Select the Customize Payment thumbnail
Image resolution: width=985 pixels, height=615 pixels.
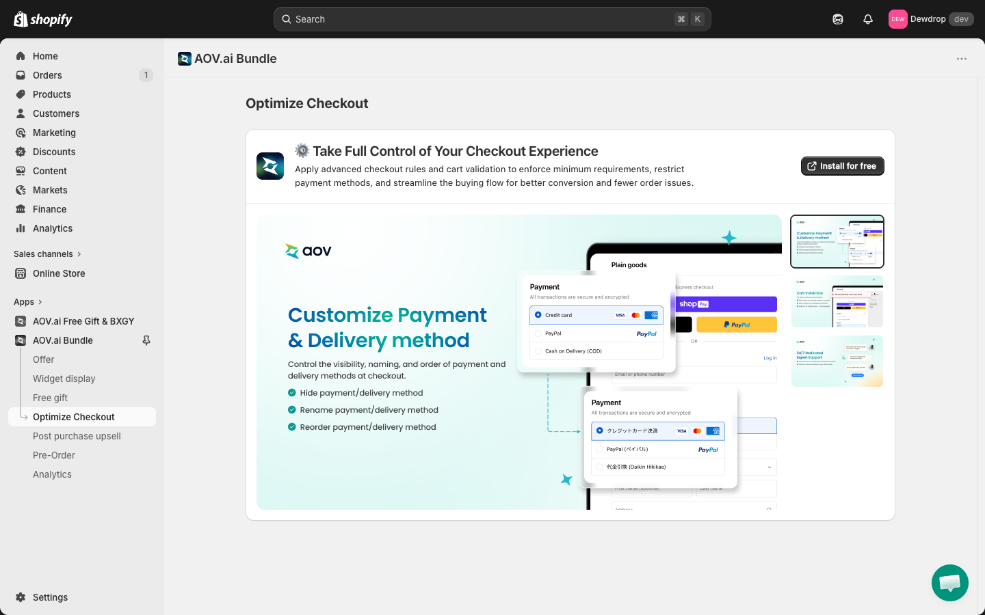pos(837,242)
